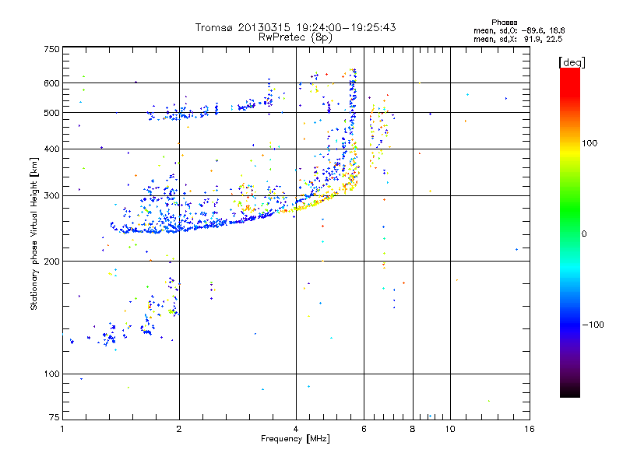Viewport: 623px width, 467px height.
Task: Click the x-axis tick label '1'
Action: coord(62,429)
